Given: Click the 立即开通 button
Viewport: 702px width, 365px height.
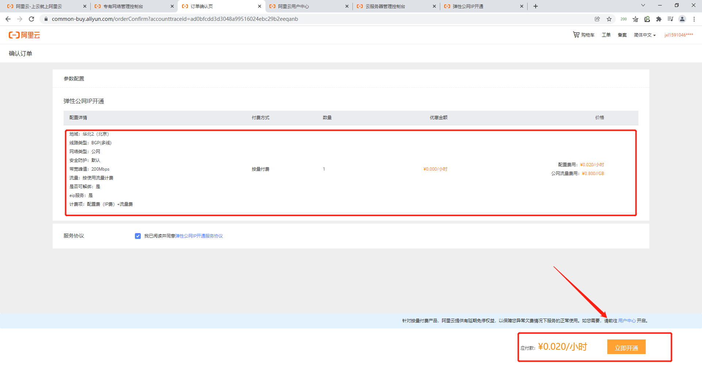Looking at the screenshot, I should click(x=626, y=347).
